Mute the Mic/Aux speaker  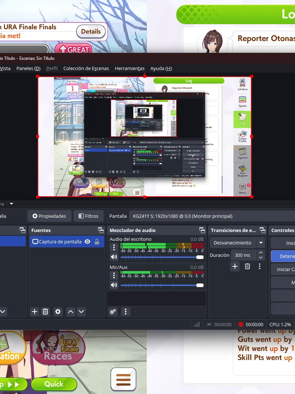click(x=114, y=285)
